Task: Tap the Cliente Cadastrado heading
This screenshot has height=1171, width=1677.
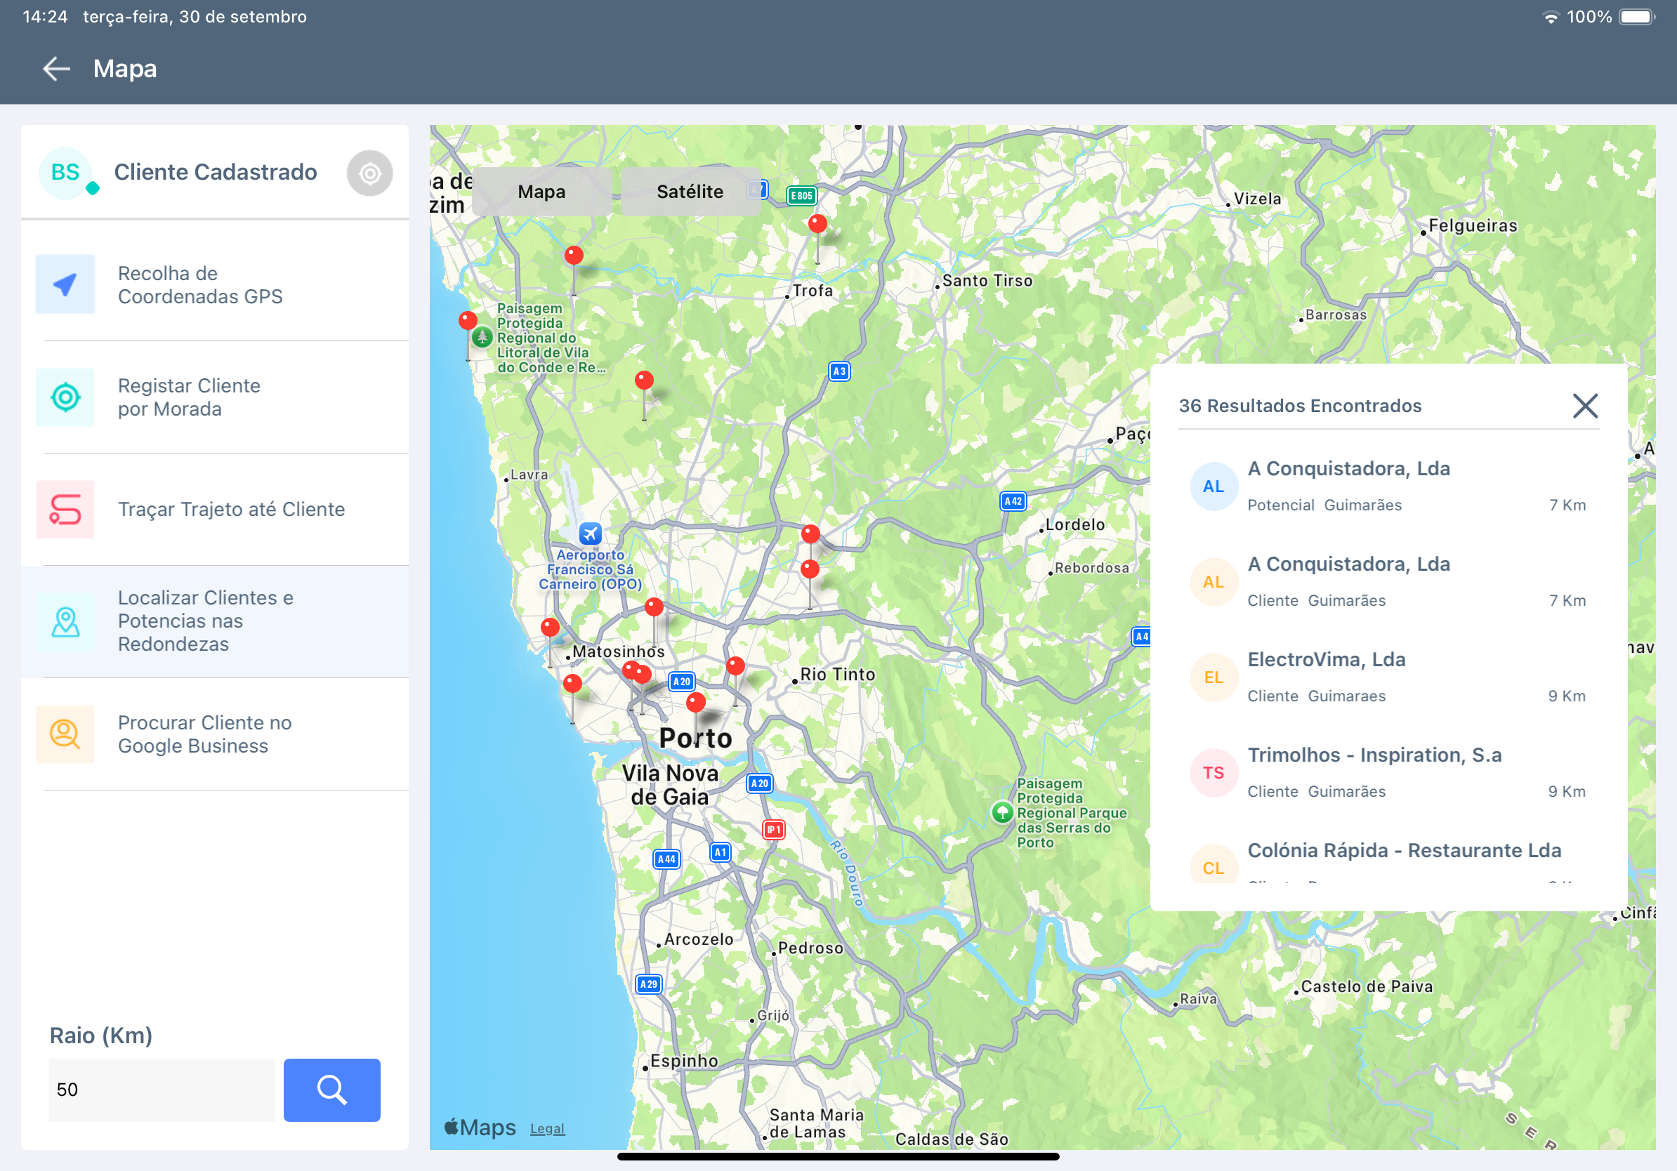Action: point(216,172)
